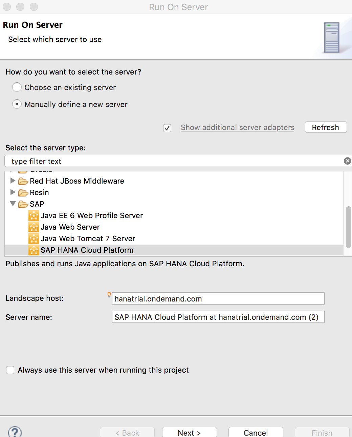
Task: Click the Java Web Tomcat 7 Server icon
Action: tap(34, 239)
